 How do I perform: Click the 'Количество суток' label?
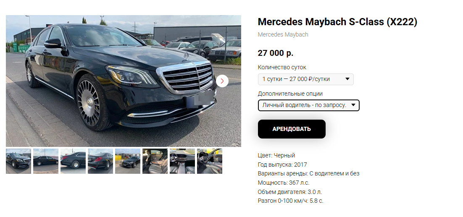(x=282, y=67)
